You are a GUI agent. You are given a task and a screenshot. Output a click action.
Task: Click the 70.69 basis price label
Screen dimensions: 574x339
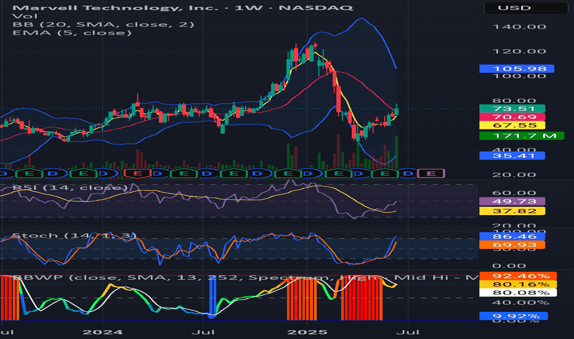click(512, 117)
